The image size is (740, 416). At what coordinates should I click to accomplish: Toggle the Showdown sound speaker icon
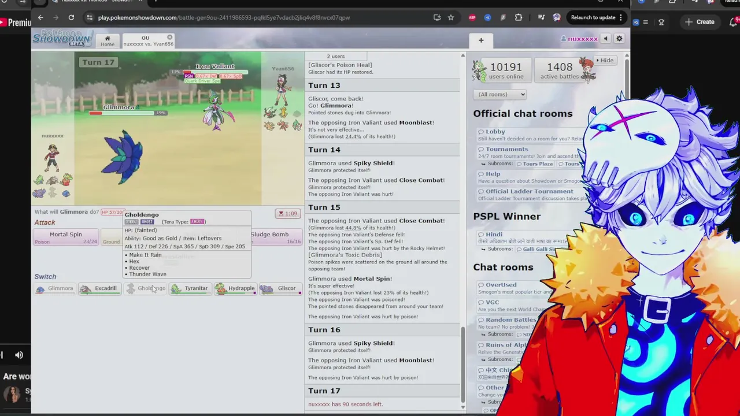click(605, 39)
